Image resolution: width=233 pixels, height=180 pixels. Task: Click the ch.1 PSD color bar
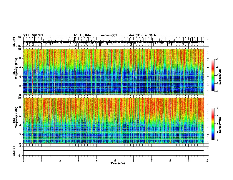tap(213, 75)
